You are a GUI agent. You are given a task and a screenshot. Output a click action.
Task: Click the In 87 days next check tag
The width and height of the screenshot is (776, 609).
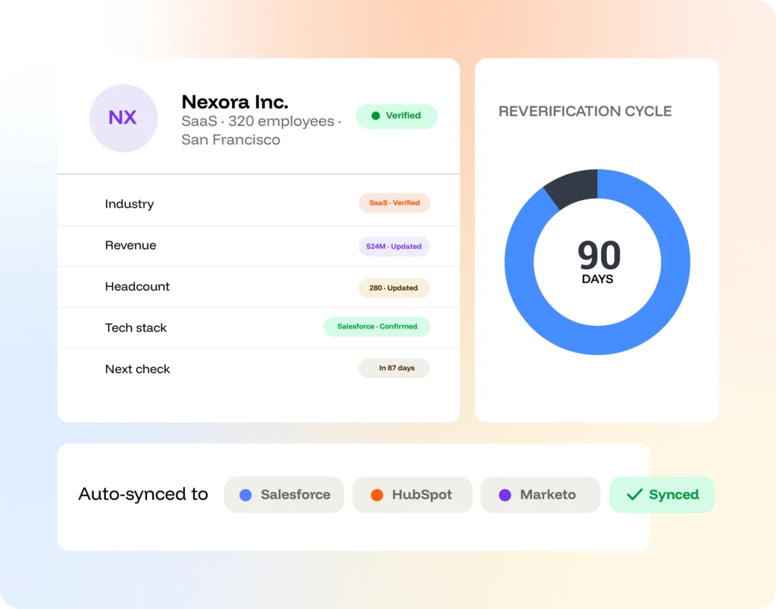click(x=394, y=368)
